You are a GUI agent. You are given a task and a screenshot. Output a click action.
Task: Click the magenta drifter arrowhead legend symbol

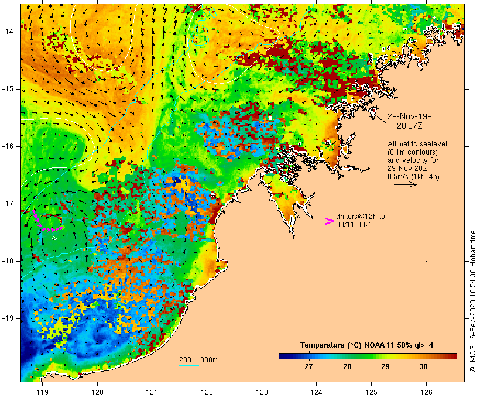click(x=329, y=221)
